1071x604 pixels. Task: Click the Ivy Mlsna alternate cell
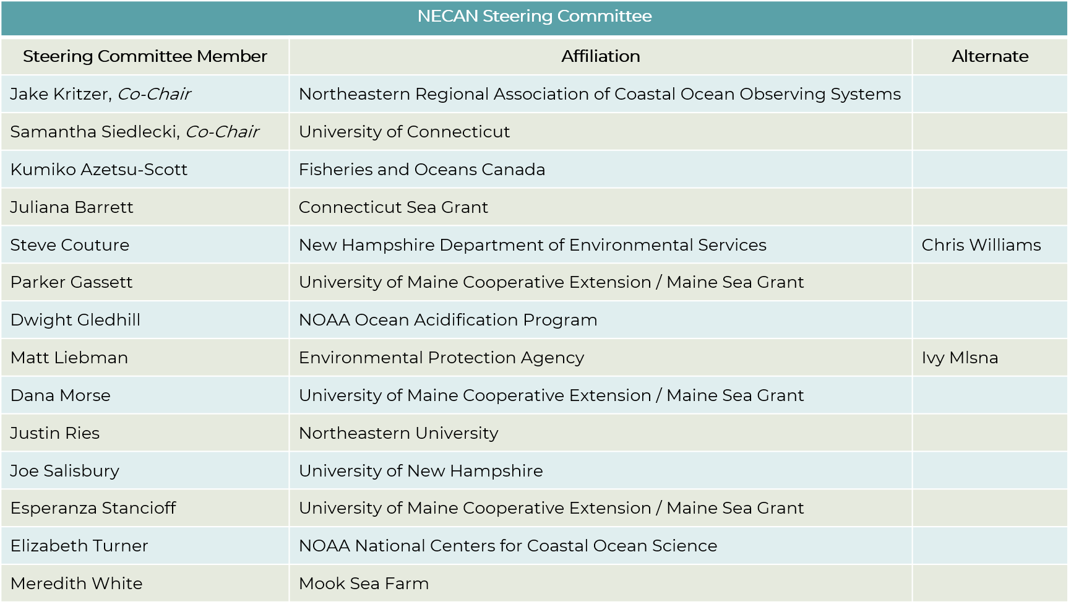(x=990, y=358)
